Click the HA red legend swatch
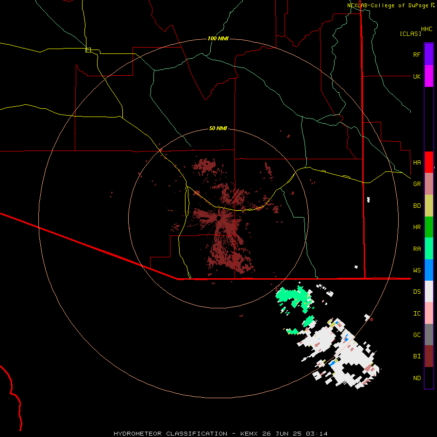Viewport: 437px width, 437px height. coord(429,162)
